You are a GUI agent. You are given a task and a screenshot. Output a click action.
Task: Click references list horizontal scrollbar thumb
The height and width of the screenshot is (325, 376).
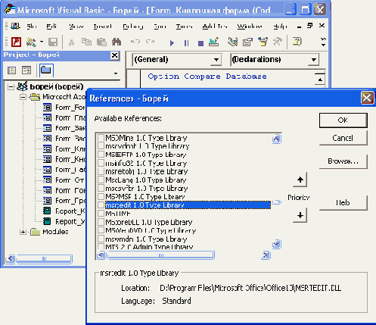coord(161,255)
